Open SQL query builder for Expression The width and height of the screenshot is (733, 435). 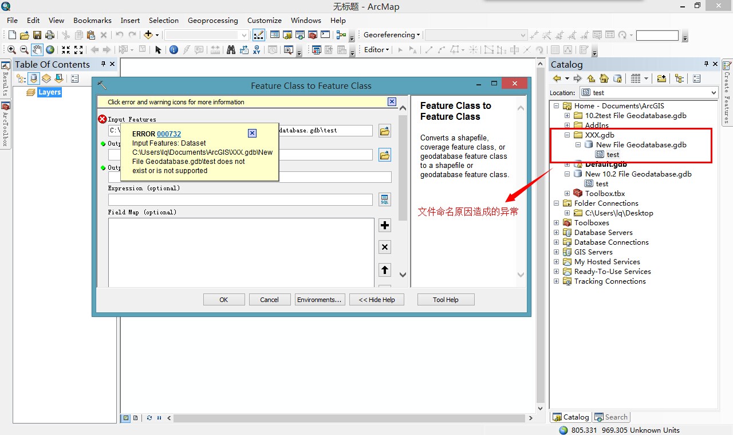385,199
